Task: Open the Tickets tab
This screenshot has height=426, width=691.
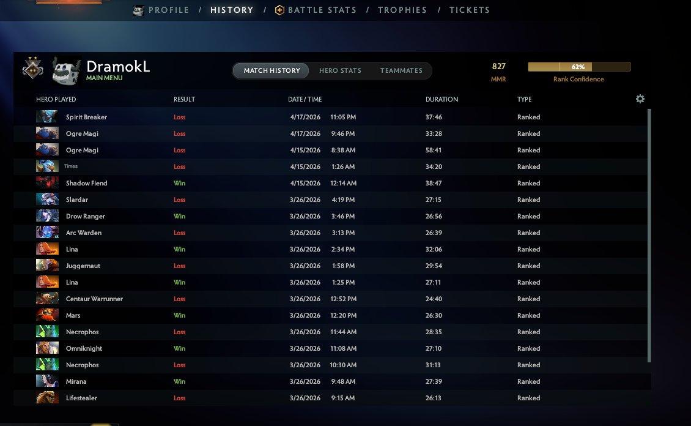Action: pos(470,10)
